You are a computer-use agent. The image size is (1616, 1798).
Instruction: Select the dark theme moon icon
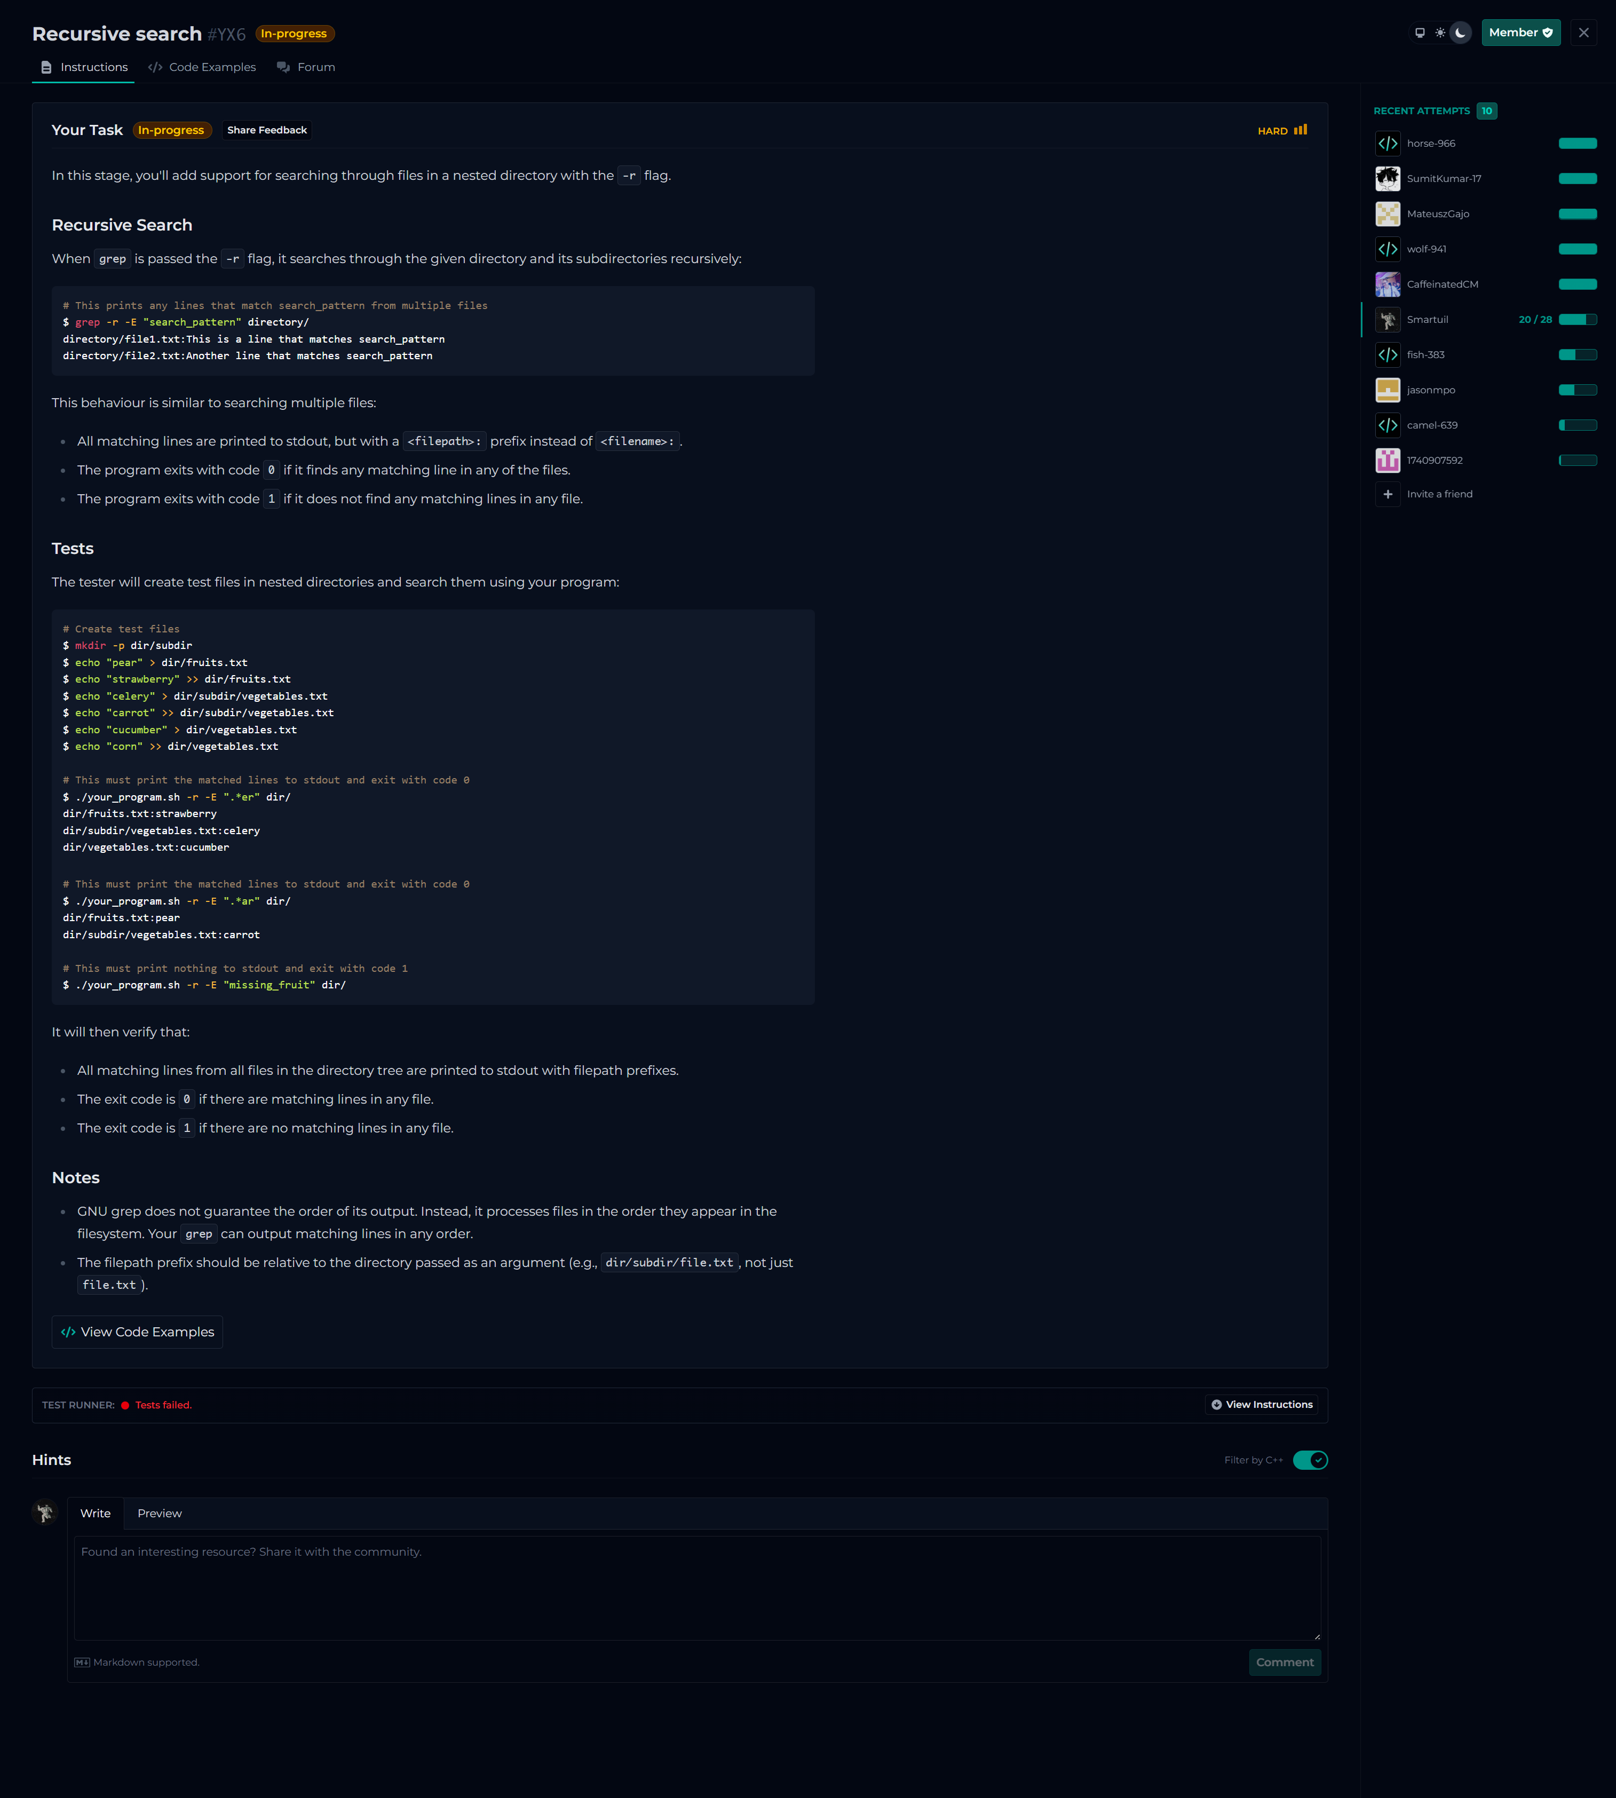point(1461,33)
